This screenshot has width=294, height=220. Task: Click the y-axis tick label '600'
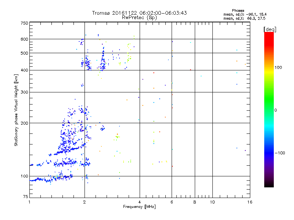point(24,39)
